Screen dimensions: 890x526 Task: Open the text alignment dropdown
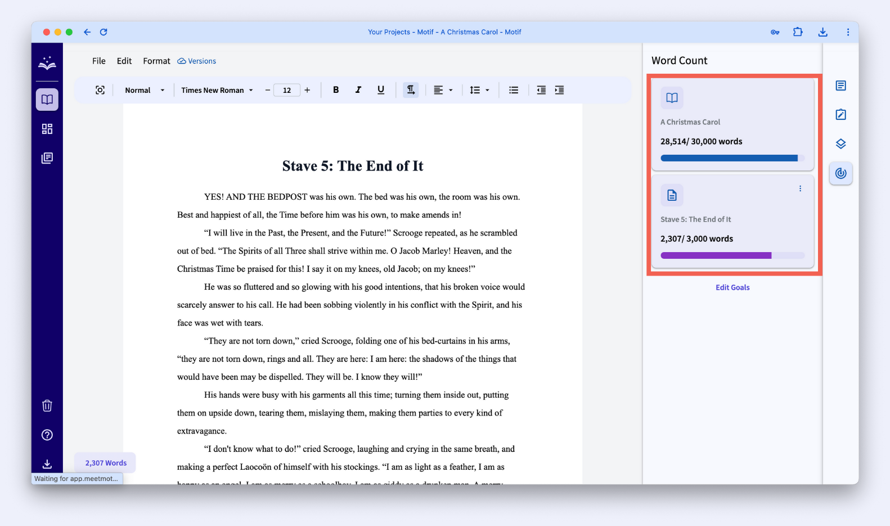point(443,90)
